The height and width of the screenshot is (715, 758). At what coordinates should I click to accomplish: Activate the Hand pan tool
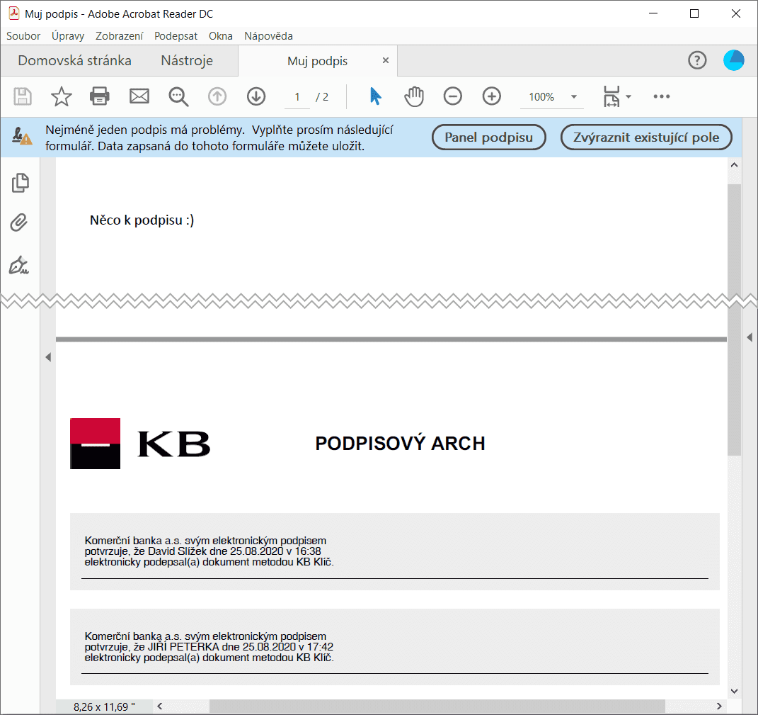pos(414,96)
